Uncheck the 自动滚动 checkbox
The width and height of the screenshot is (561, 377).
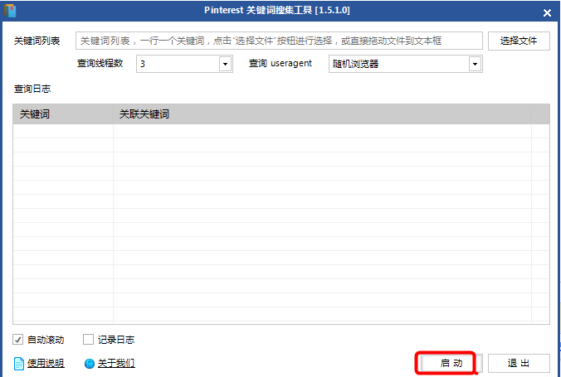coord(18,339)
